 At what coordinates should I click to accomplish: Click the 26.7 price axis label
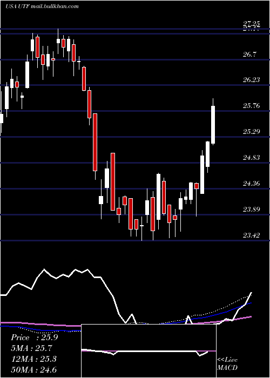pyautogui.click(x=249, y=55)
